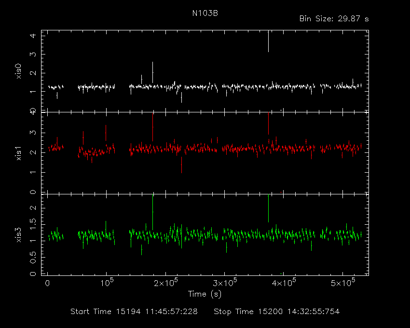Click the 3×10⁵ x-axis tick label
The width and height of the screenshot is (410, 328).
pos(225,283)
